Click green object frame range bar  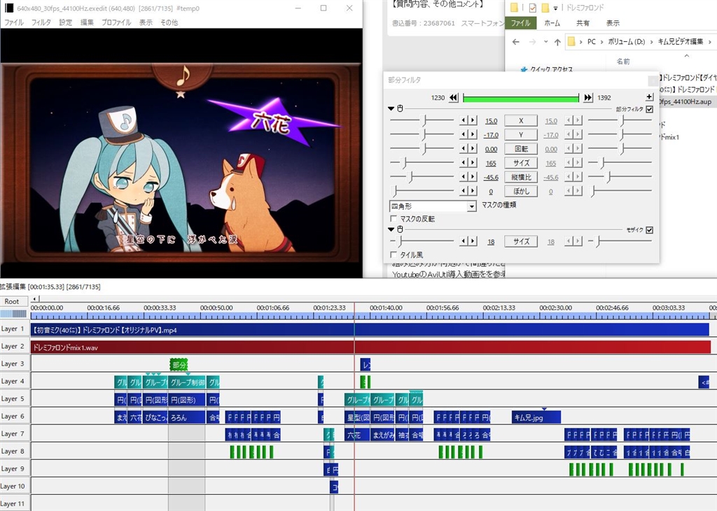point(520,98)
